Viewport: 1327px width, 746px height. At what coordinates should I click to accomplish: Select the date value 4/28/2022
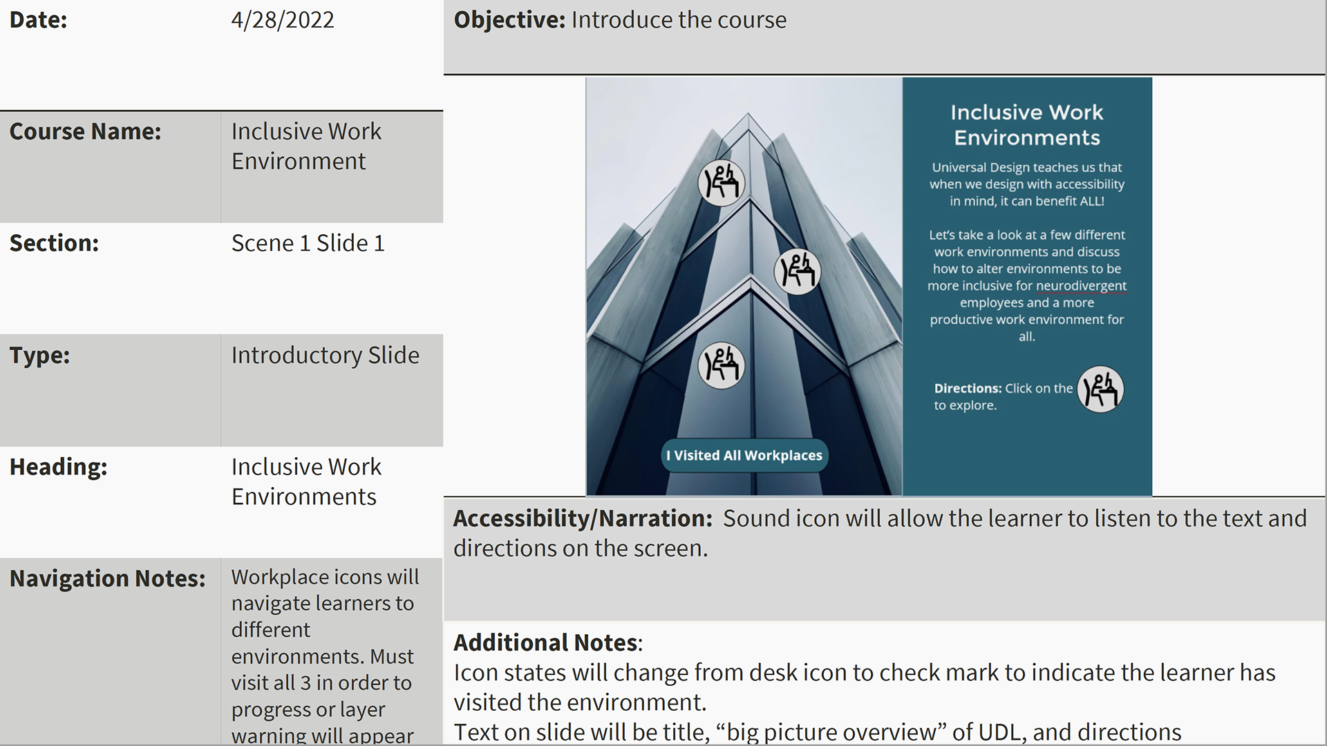click(283, 20)
